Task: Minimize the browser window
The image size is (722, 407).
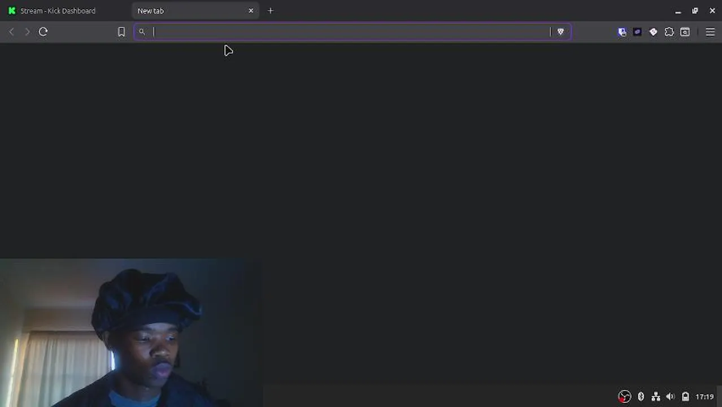Action: pyautogui.click(x=678, y=11)
